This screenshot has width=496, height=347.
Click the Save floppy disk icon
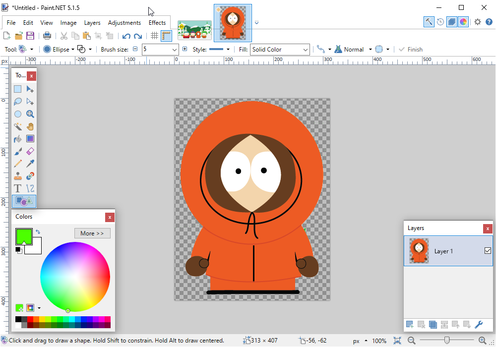30,36
